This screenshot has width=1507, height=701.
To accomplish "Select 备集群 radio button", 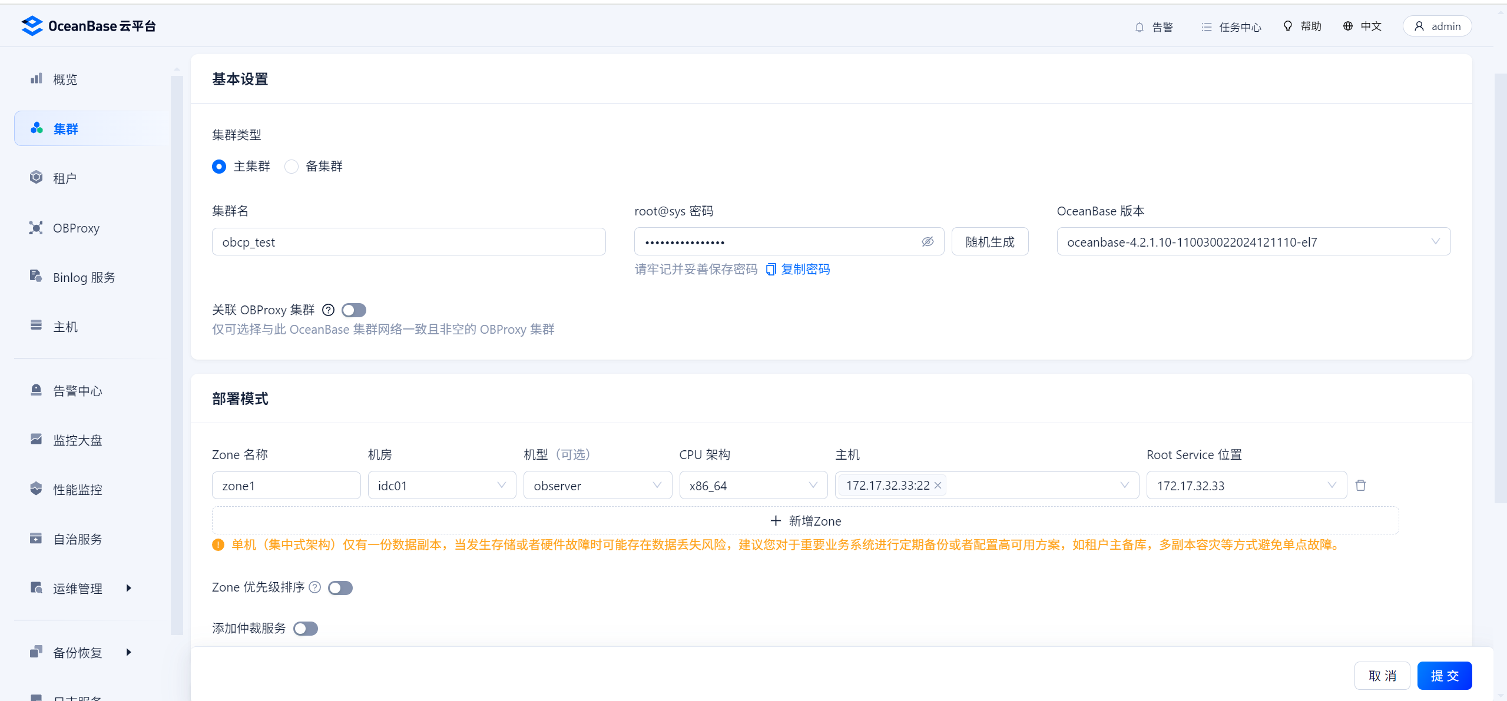I will pos(292,167).
